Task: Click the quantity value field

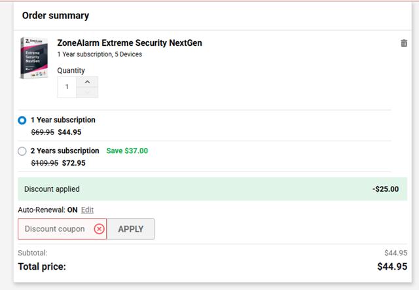Action: 67,87
